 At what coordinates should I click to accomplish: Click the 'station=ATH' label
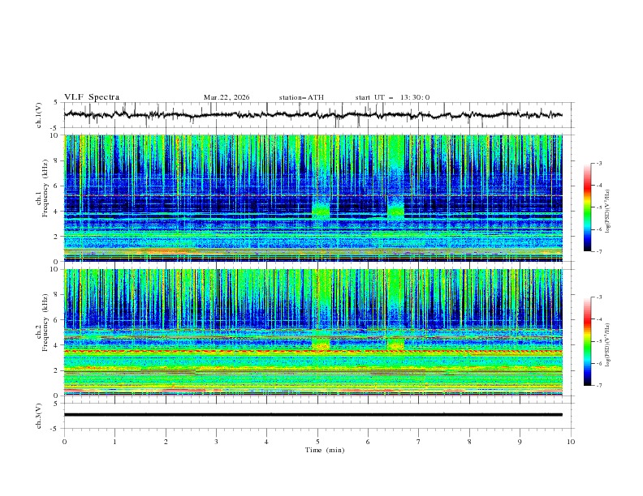(x=301, y=97)
